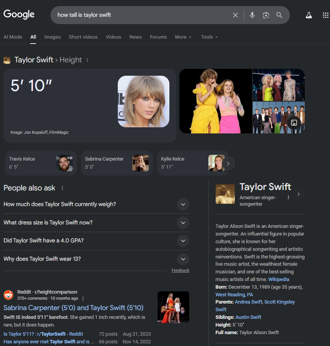Click the magnifier search icon
The width and height of the screenshot is (330, 346).
click(x=279, y=15)
